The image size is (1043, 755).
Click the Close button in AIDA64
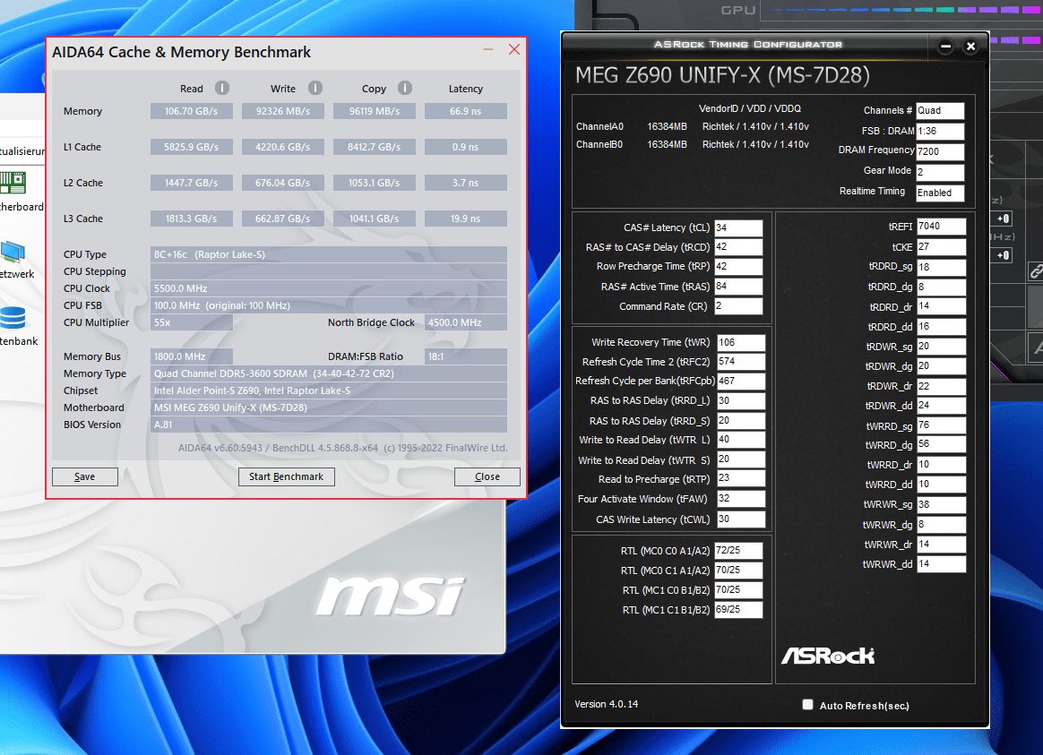click(x=487, y=476)
